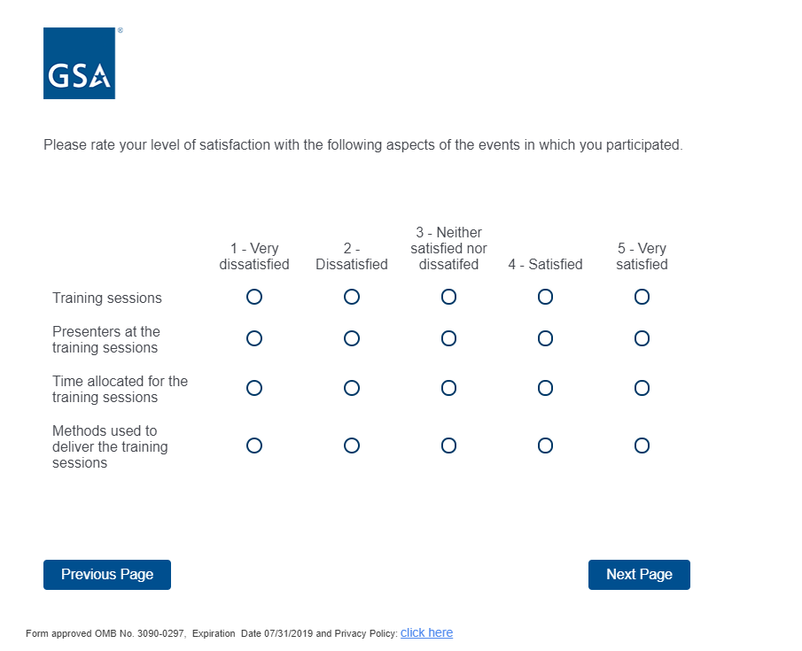The width and height of the screenshot is (802, 651).
Task: Rate Time allocated as Dissatisfied
Action: pyautogui.click(x=352, y=388)
